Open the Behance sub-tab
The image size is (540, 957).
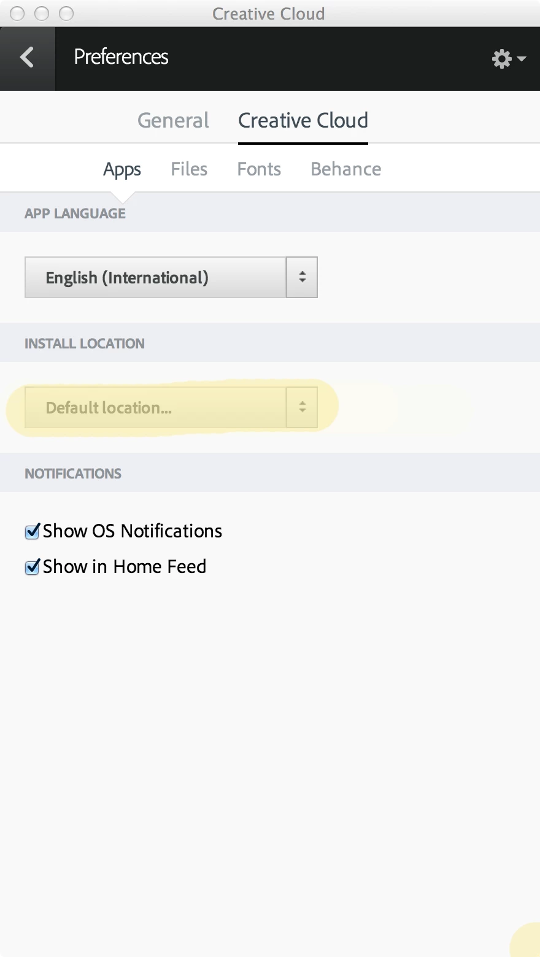(346, 169)
